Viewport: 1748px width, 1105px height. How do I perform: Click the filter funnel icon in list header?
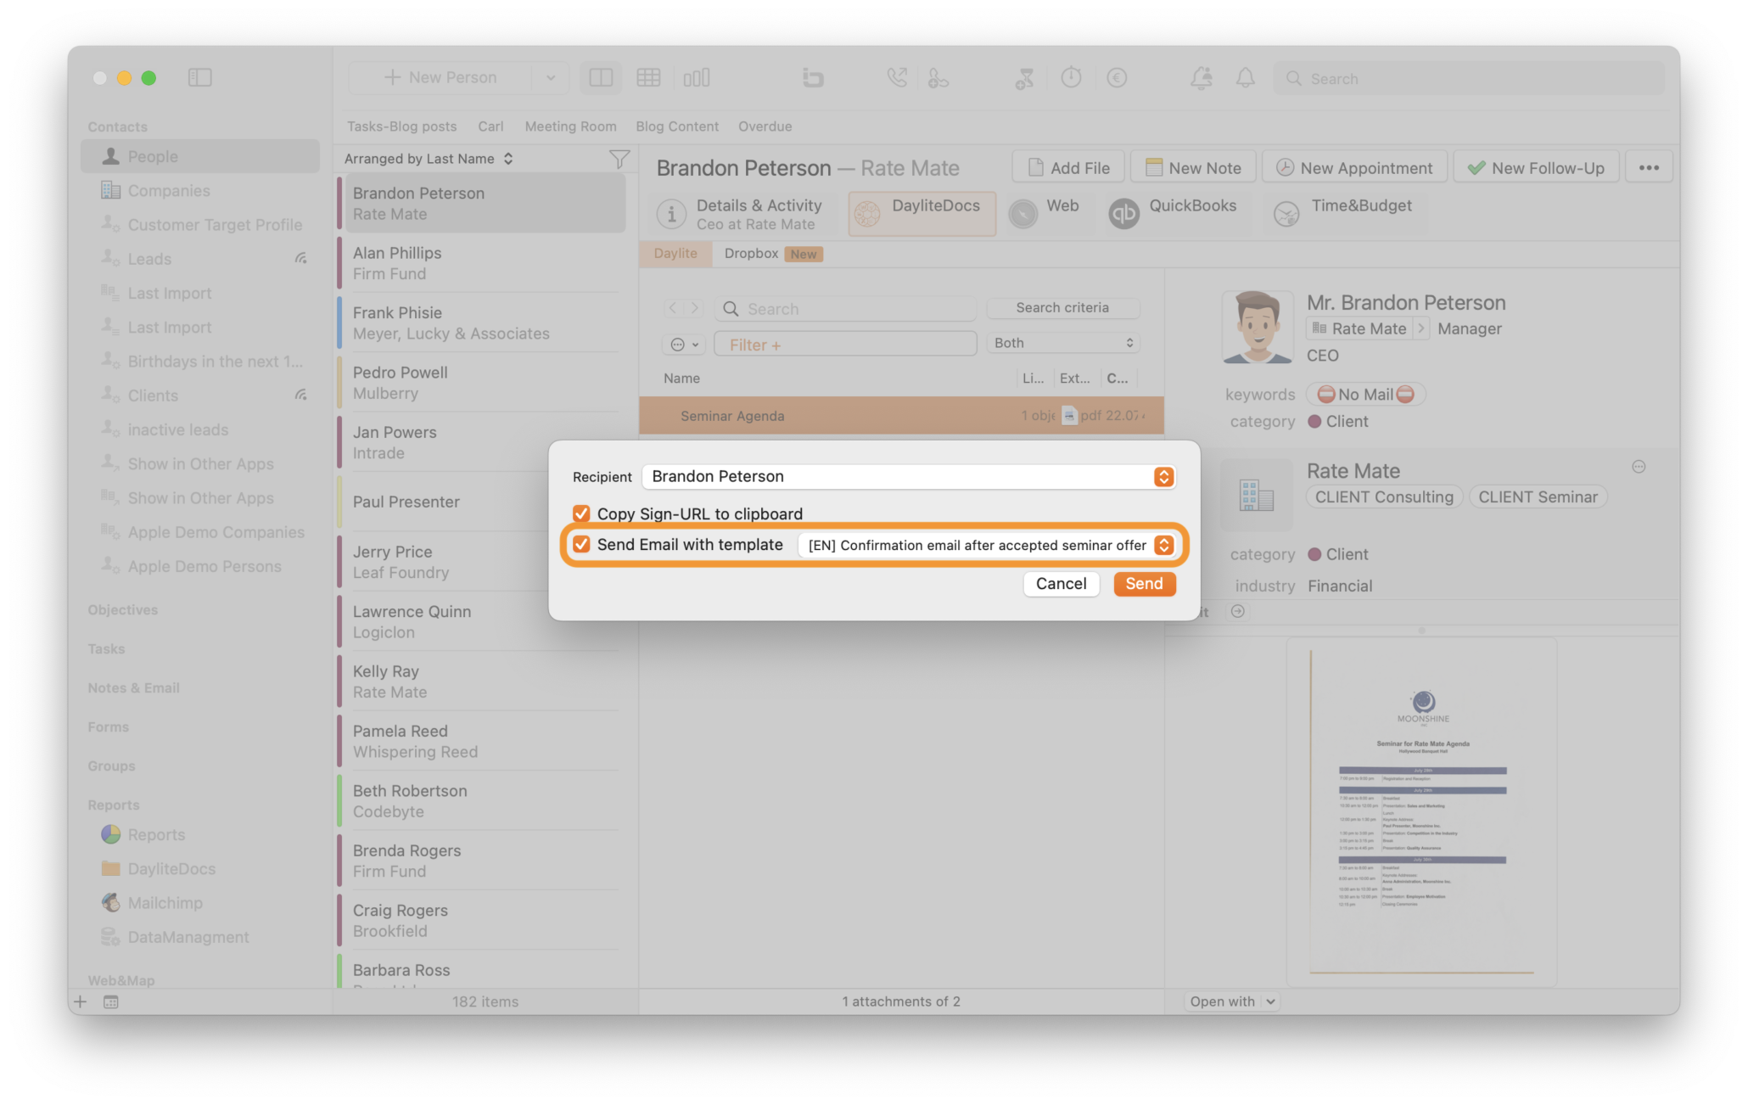point(619,159)
